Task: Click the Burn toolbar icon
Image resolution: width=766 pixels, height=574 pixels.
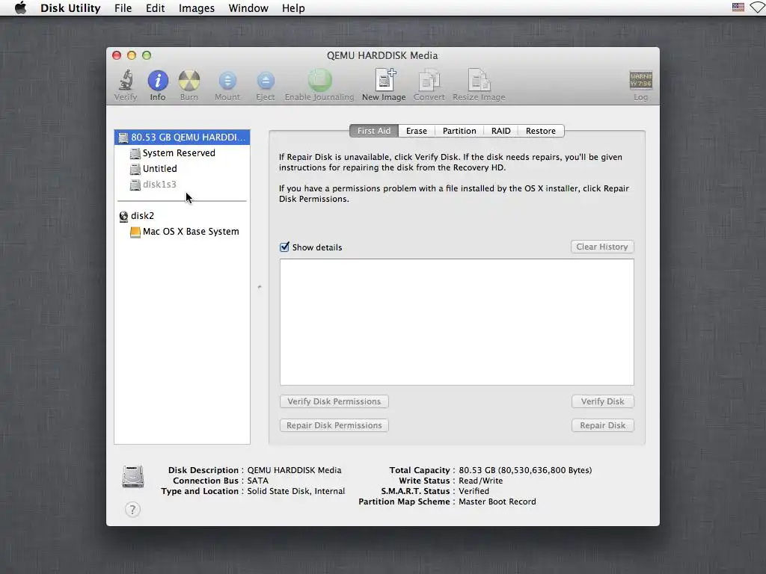Action: tap(189, 81)
